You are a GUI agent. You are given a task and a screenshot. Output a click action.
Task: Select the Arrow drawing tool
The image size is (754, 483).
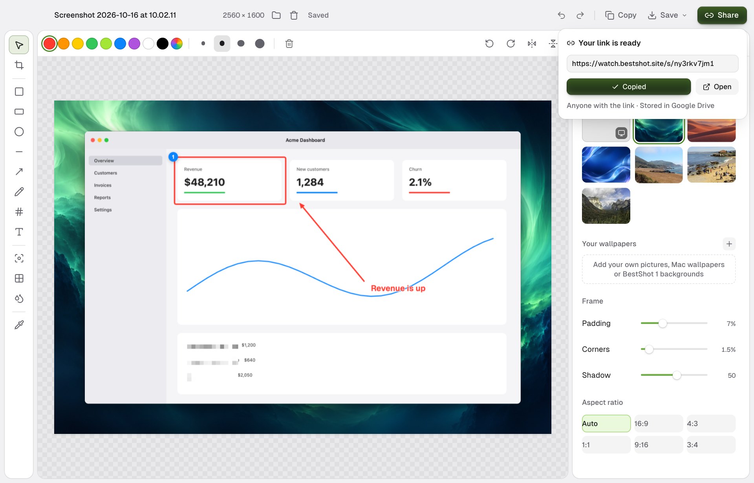[19, 172]
